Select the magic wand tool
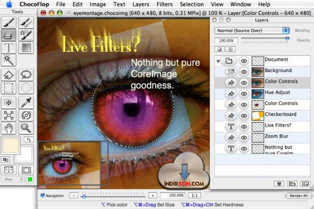The height and width of the screenshot is (209, 314). [x=9, y=60]
